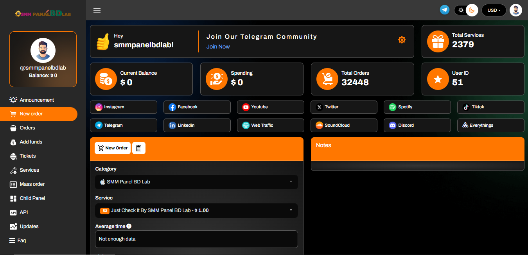Image resolution: width=528 pixels, height=255 pixels.
Task: Open the Service selection dropdown
Action: [196, 210]
